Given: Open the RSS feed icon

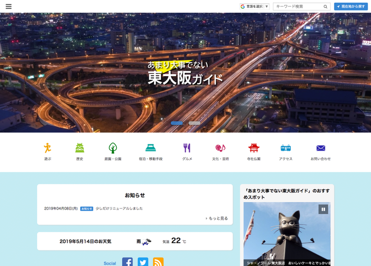Looking at the screenshot, I should pos(159,262).
